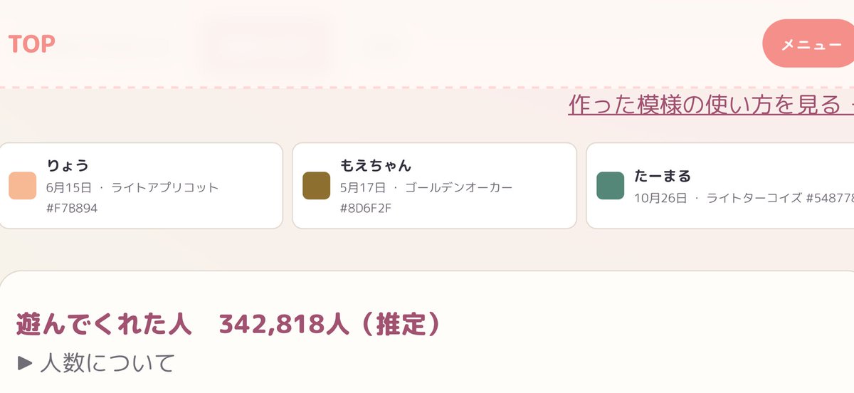Click the ライトアプリコット color name

pos(165,188)
